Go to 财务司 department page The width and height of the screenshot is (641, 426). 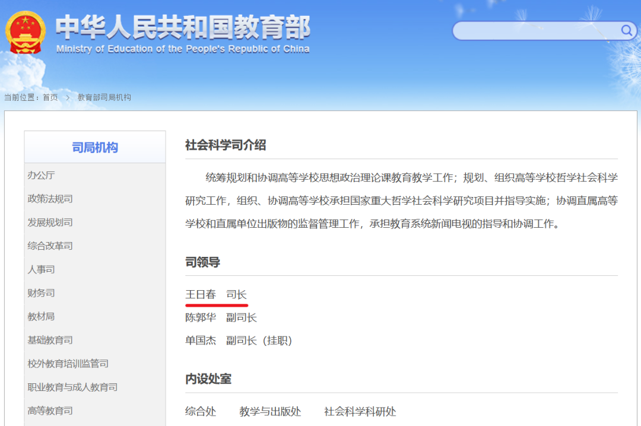click(41, 293)
